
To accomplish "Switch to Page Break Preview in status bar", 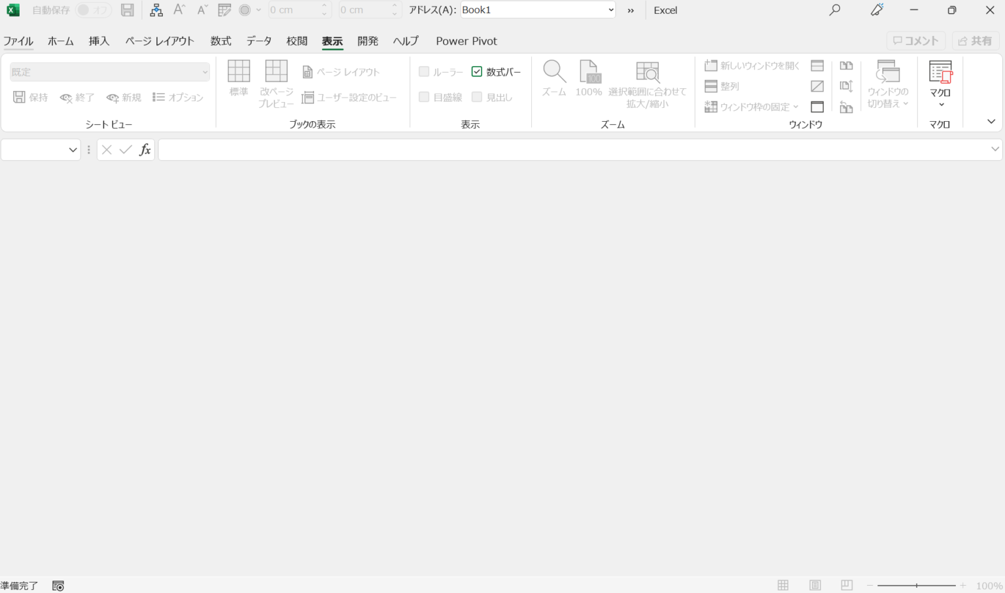I will tap(847, 585).
